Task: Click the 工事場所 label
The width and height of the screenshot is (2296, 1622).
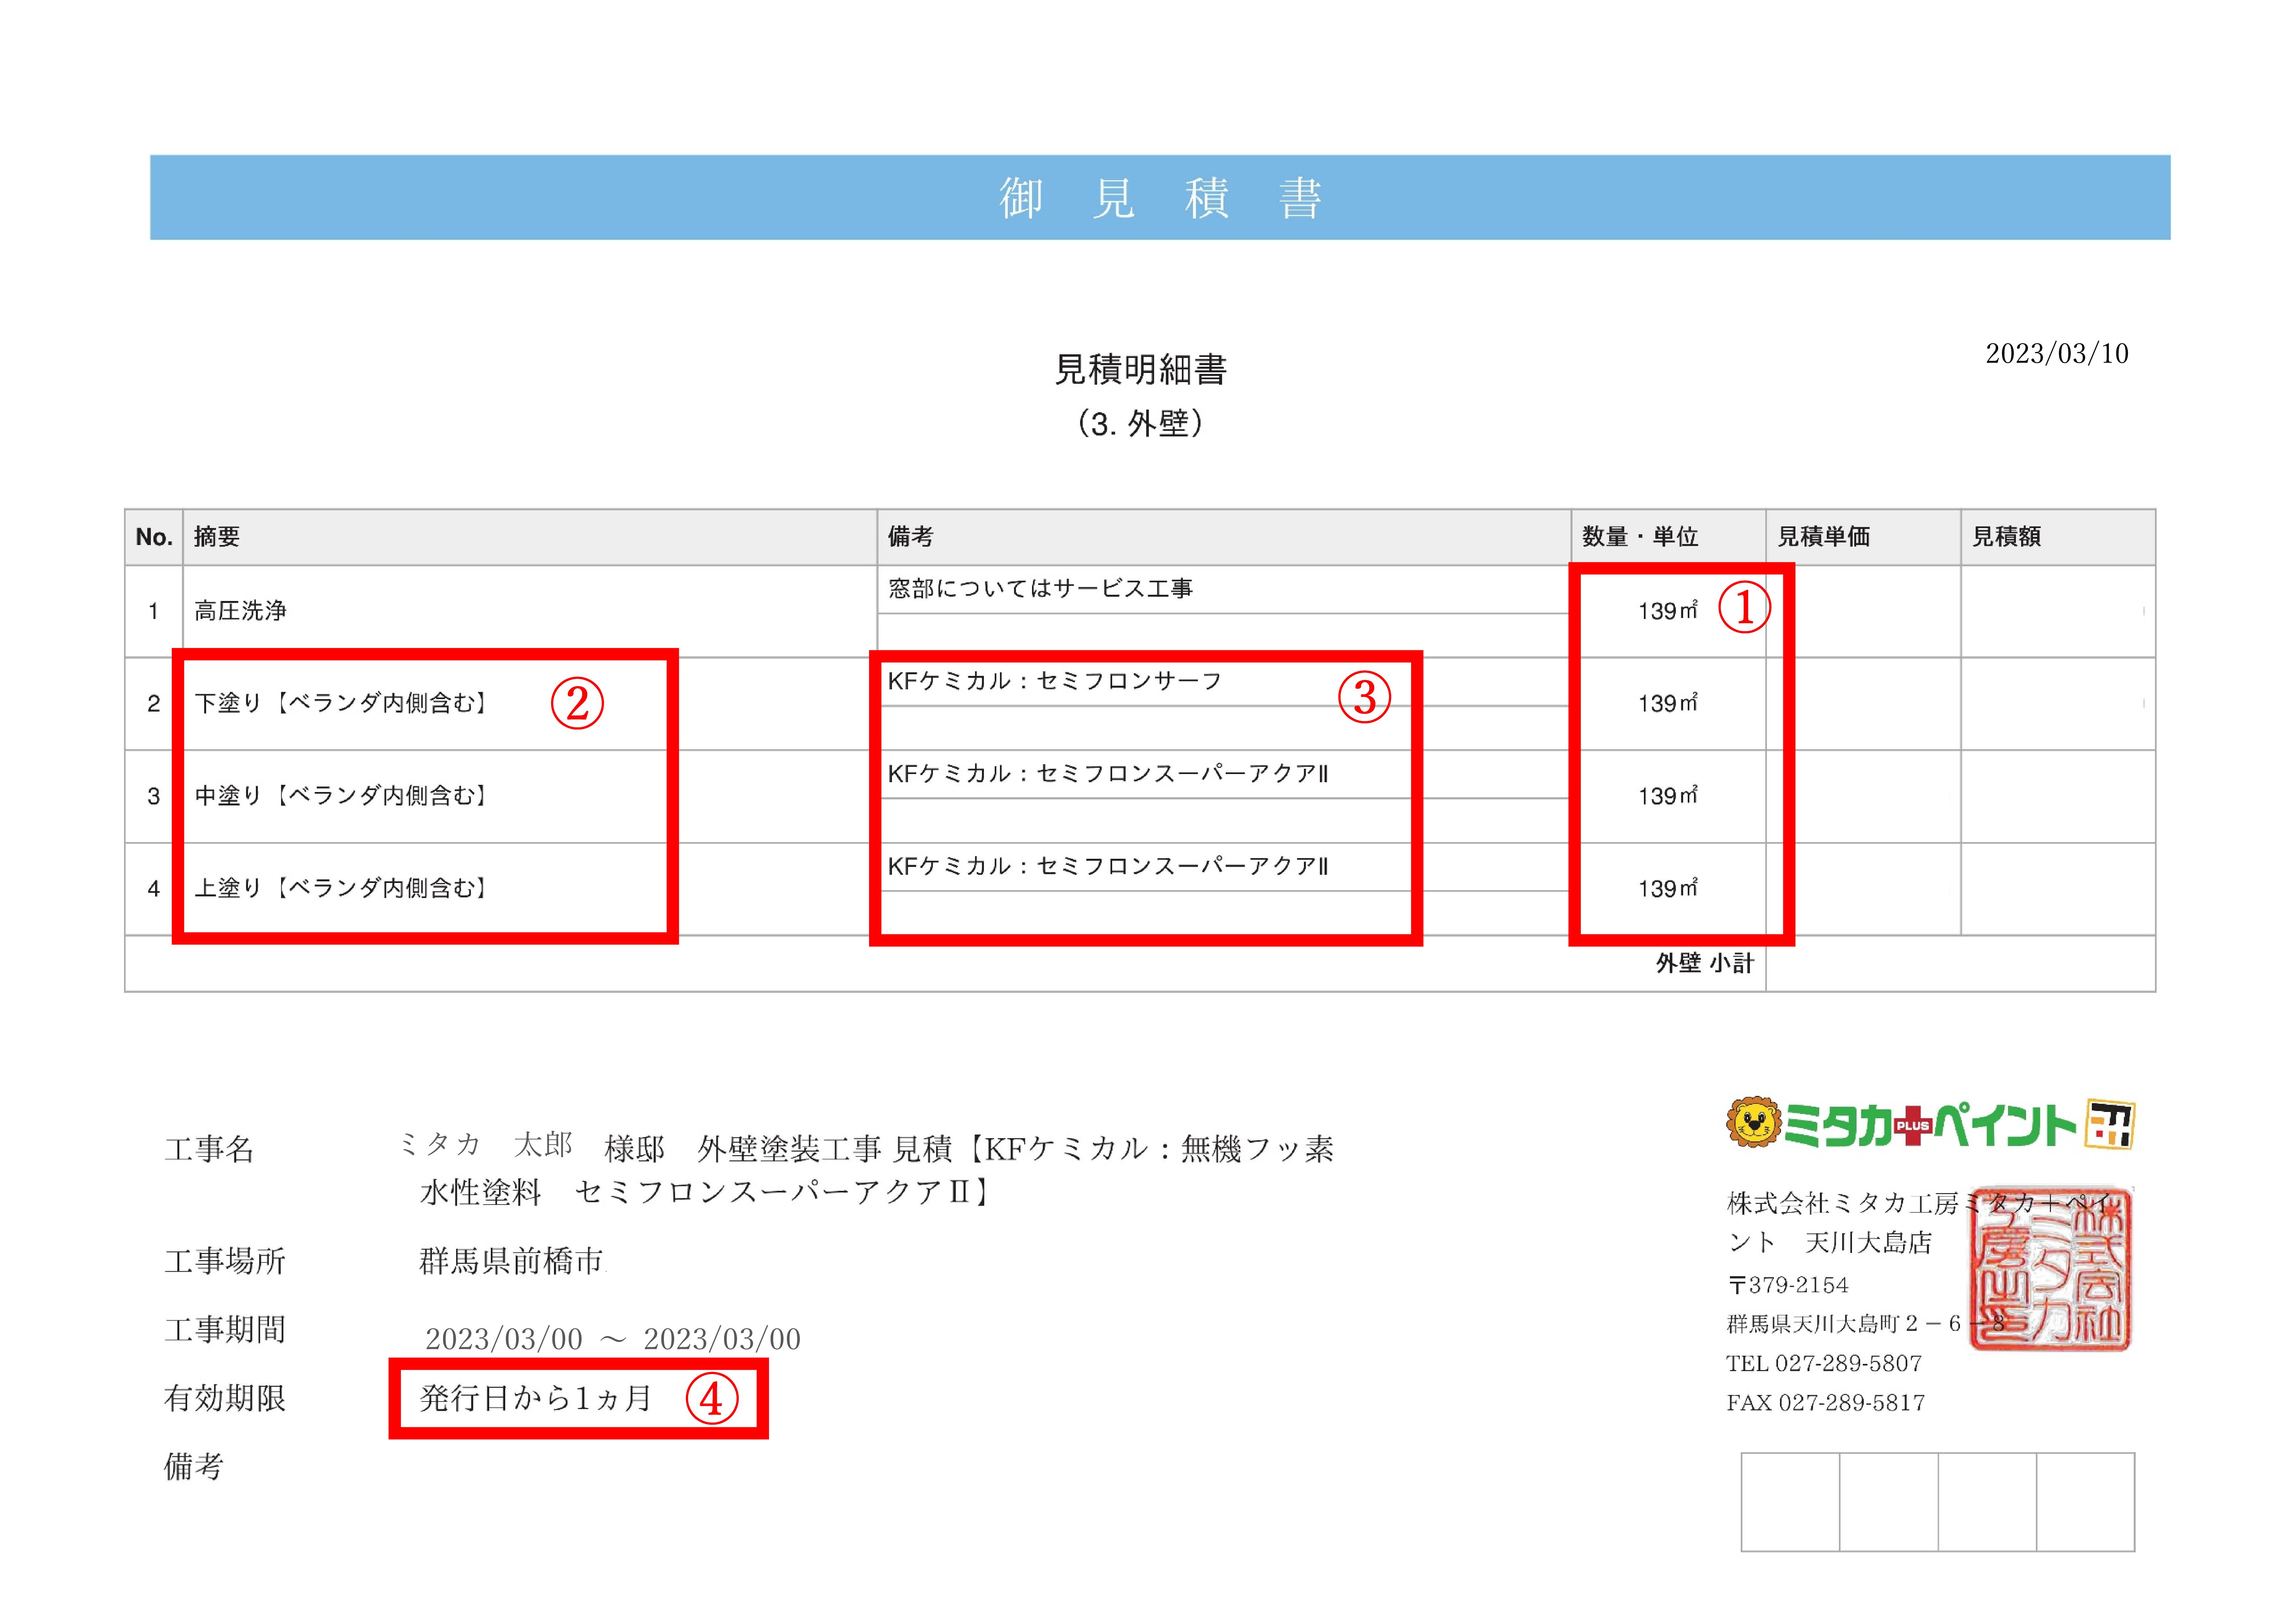Action: coord(225,1261)
